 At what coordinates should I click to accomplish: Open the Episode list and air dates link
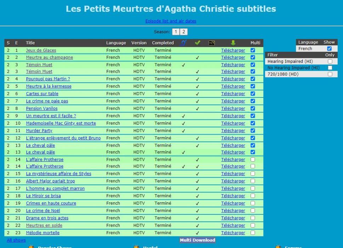[171, 21]
